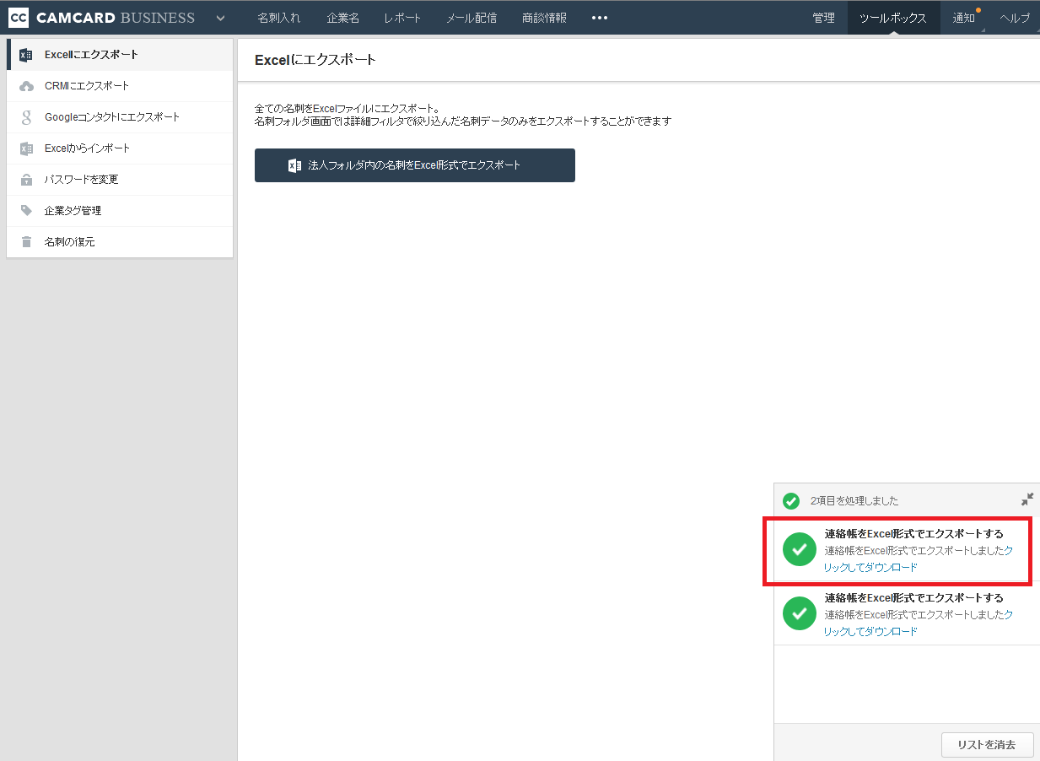Viewport: 1040px width, 761px height.
Task: Select the ツールボックス tab
Action: pos(893,18)
